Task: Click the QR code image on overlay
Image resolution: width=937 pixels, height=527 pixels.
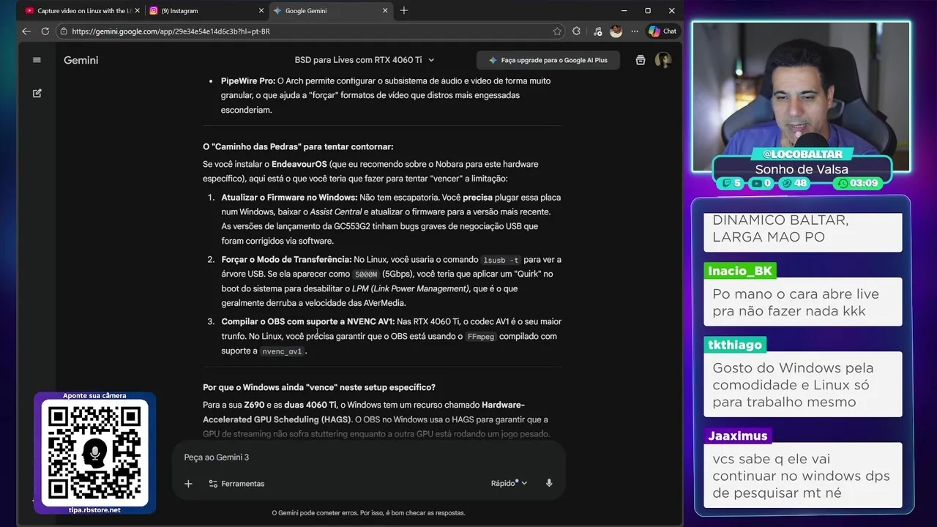Action: pyautogui.click(x=94, y=453)
